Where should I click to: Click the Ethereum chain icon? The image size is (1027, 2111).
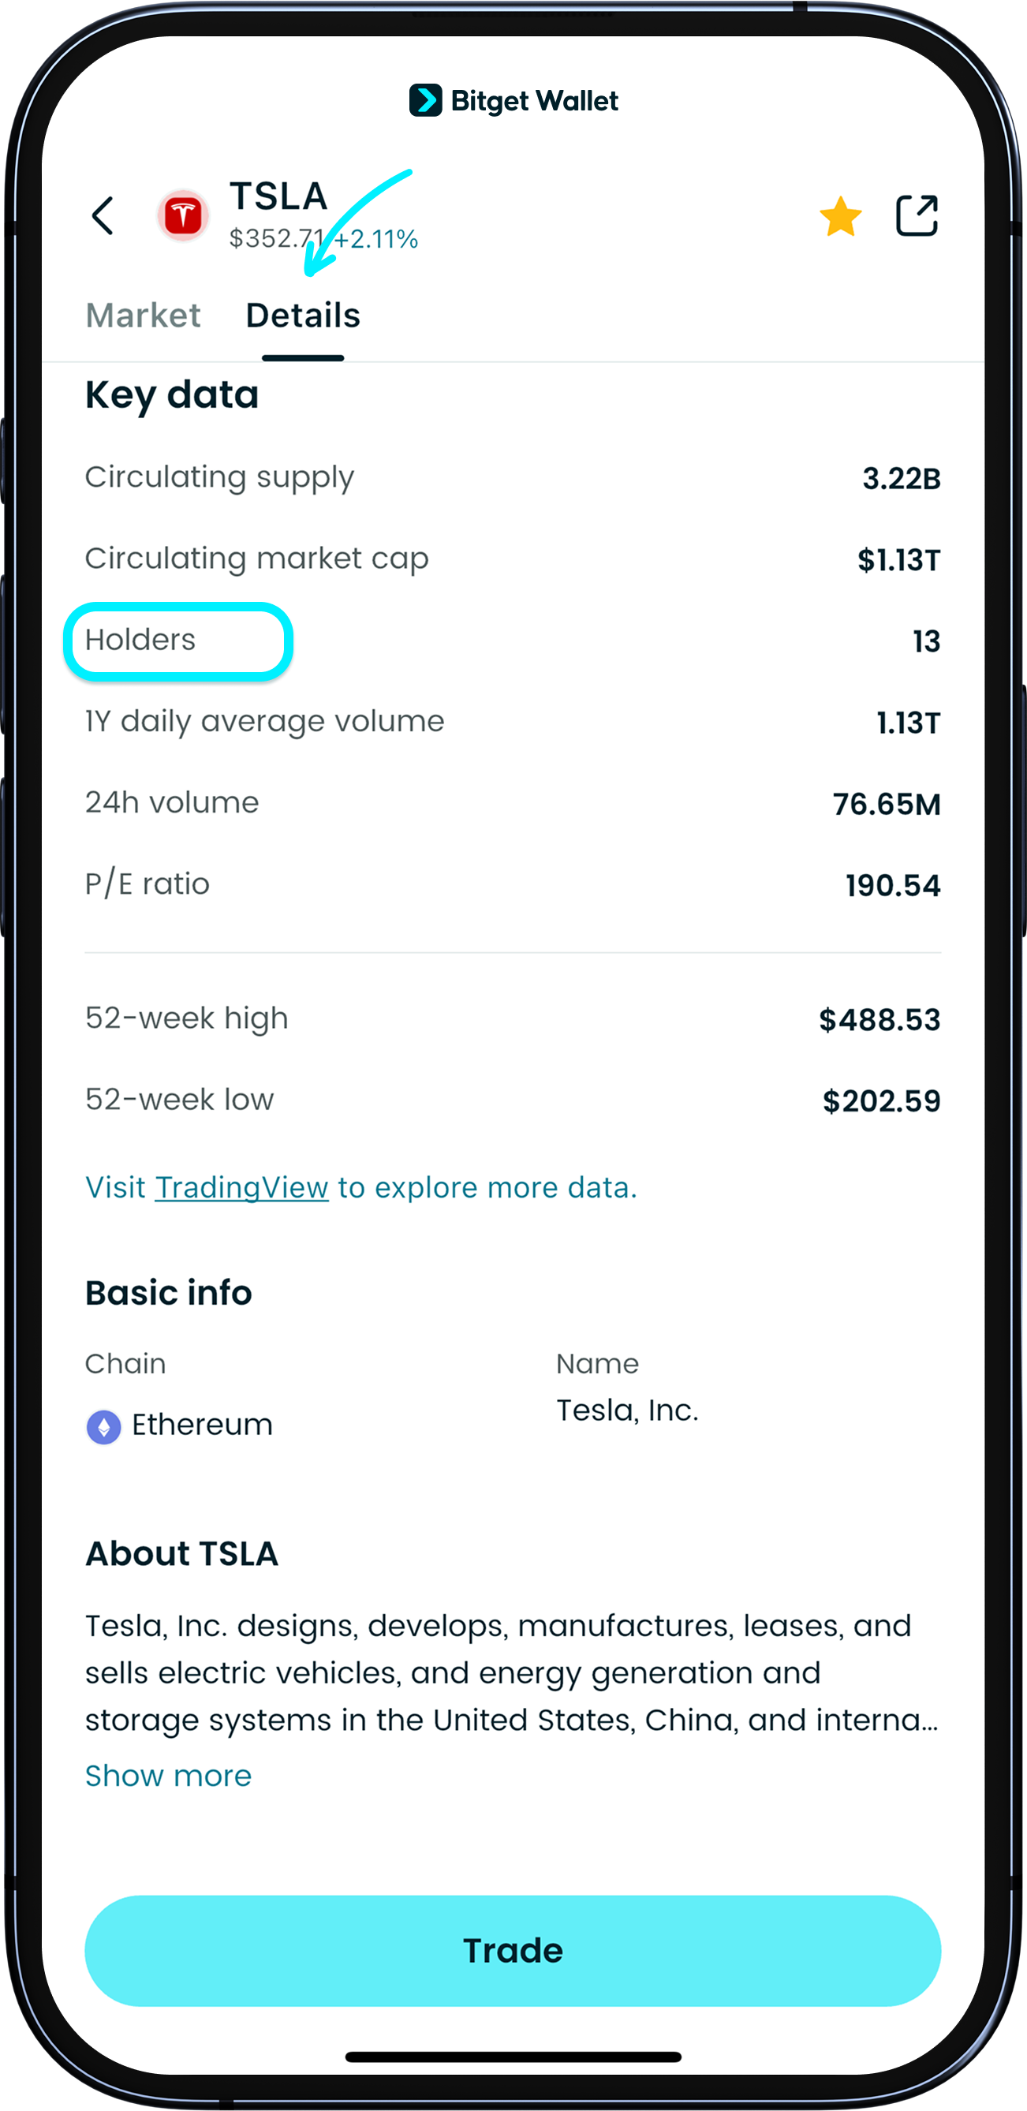[104, 1427]
